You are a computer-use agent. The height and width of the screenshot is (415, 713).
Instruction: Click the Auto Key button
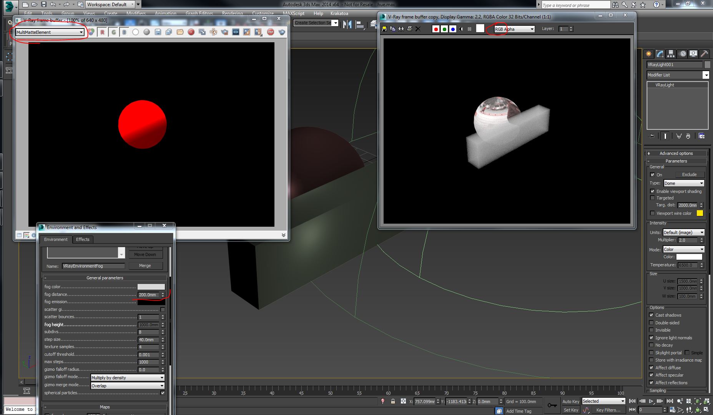tap(570, 402)
